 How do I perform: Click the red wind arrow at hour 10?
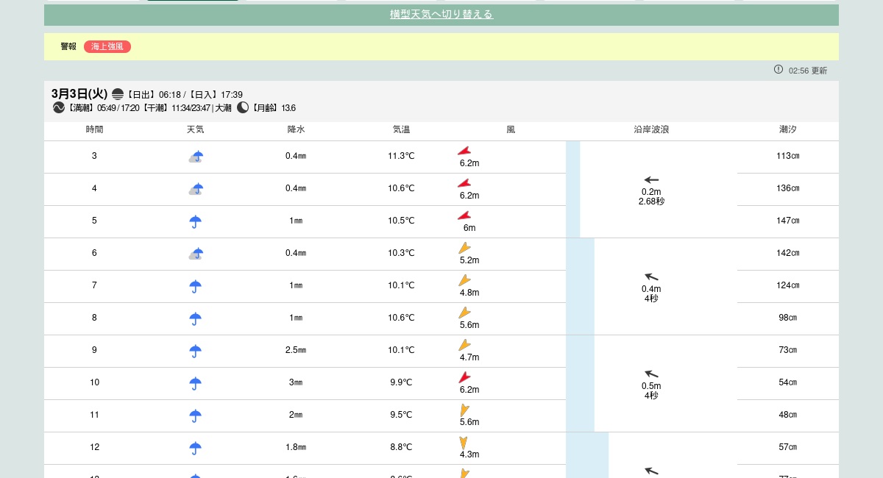(464, 377)
